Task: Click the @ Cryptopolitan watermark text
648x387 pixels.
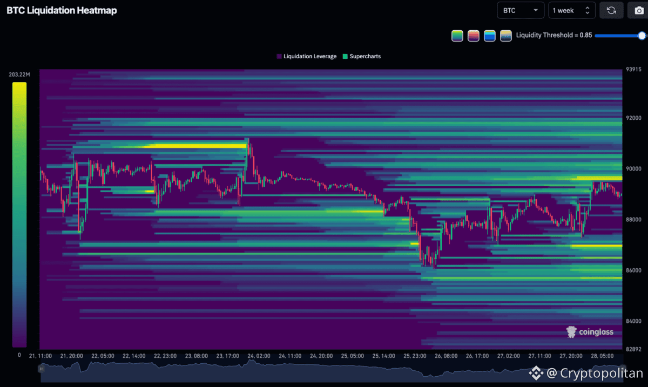Action: pyautogui.click(x=594, y=373)
